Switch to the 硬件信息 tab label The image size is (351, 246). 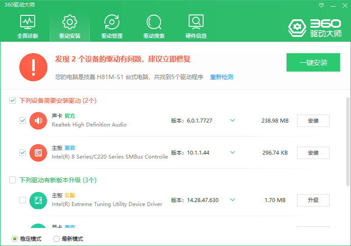196,36
